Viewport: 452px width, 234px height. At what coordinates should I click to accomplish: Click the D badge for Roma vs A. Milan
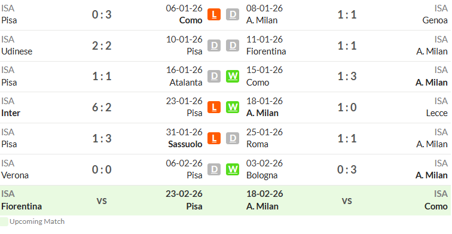[x=233, y=138]
